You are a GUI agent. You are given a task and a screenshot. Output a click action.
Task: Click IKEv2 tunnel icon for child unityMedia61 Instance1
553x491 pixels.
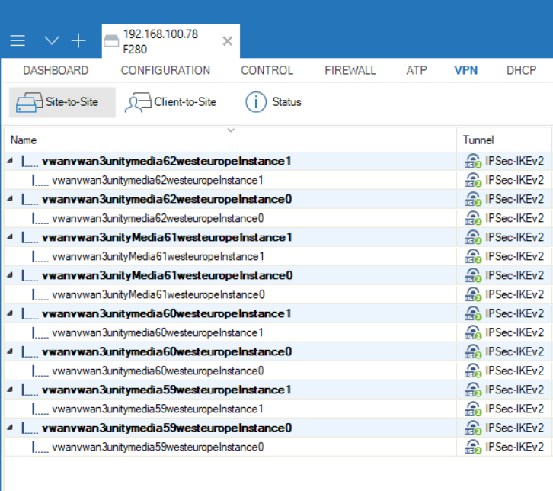(472, 256)
